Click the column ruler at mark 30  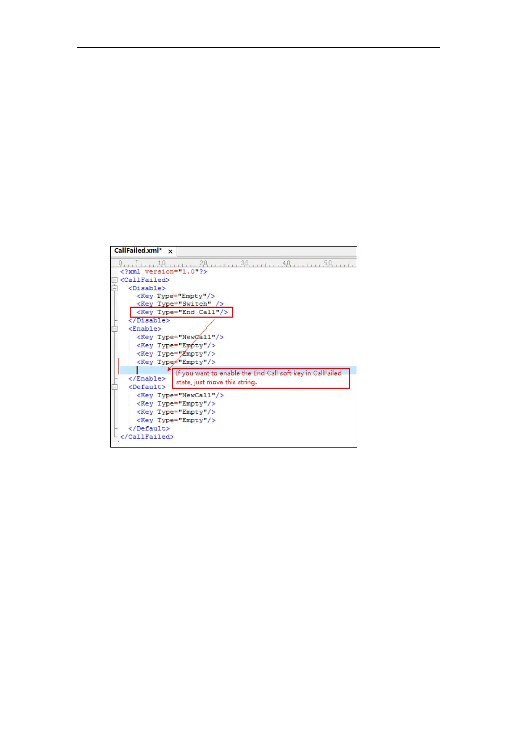[x=245, y=263]
